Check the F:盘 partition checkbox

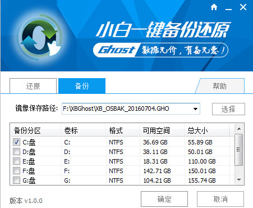[16, 170]
